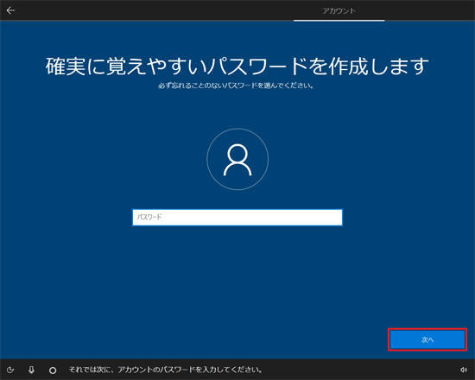Screen dimensions: 475x380
Task: Toggle the microphone icon
Action: pos(31,370)
